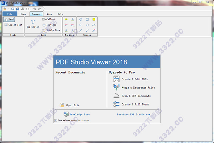Switch to the Home tab
The width and height of the screenshot is (214, 143).
point(23,14)
